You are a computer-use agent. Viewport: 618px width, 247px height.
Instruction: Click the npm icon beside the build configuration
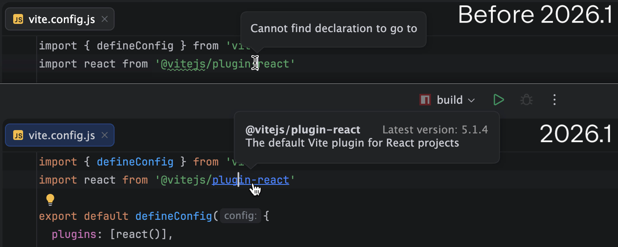click(x=425, y=100)
